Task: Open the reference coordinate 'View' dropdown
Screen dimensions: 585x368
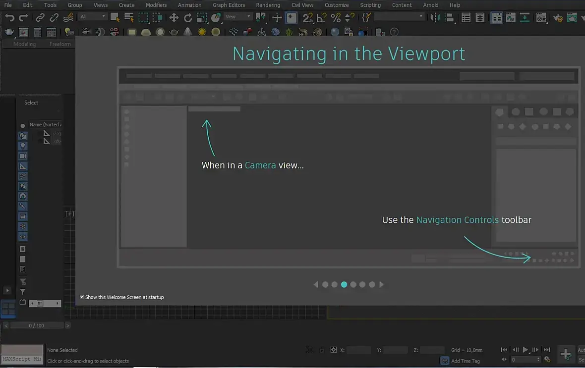Action: 237,17
